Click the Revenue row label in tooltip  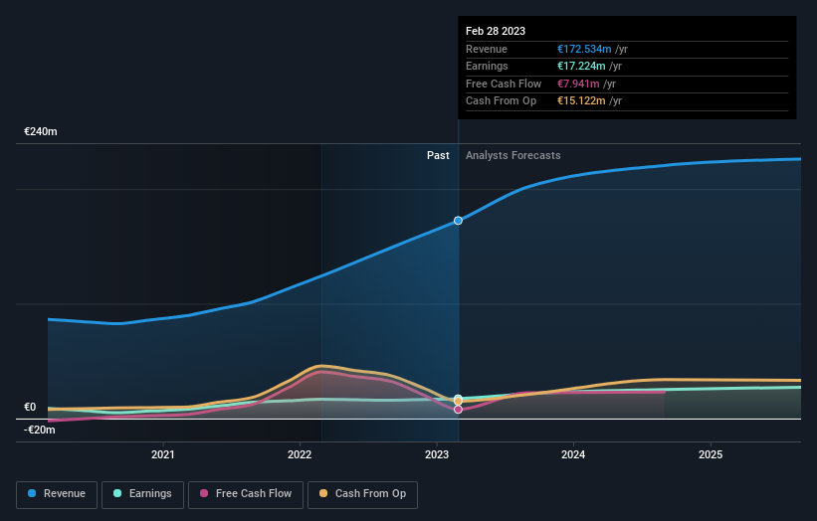[x=487, y=49]
